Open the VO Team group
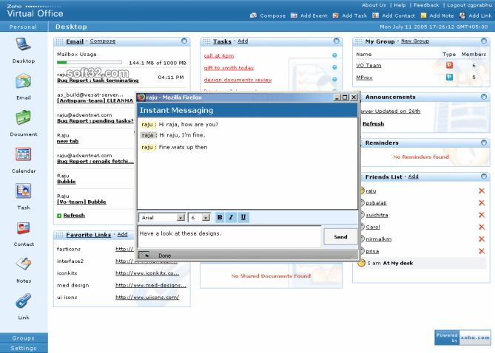The image size is (495, 353). click(x=368, y=65)
